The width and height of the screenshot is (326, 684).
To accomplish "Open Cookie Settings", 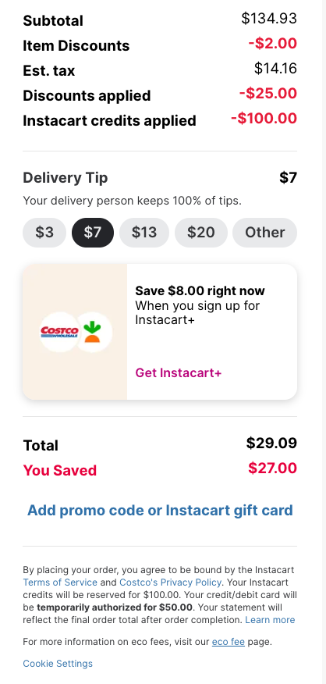I will tap(58, 664).
